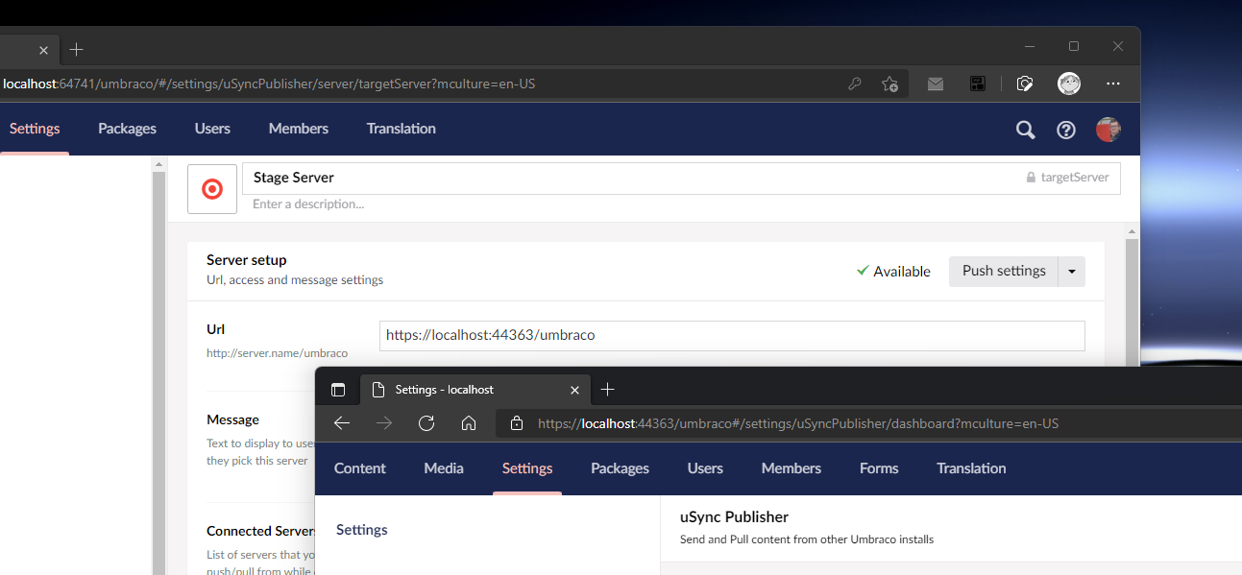Click the password key icon in the back address bar
This screenshot has height=575, width=1242.
click(855, 84)
